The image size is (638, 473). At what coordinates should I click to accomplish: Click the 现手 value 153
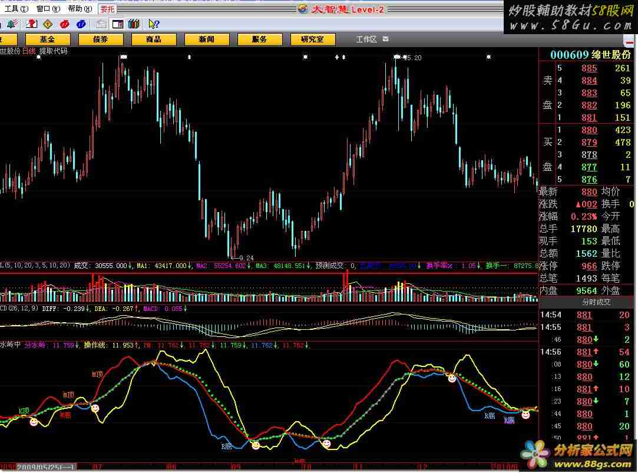click(589, 241)
